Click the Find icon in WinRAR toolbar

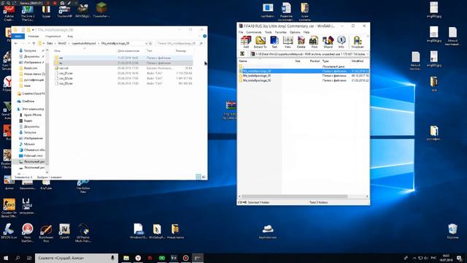tap(314, 42)
